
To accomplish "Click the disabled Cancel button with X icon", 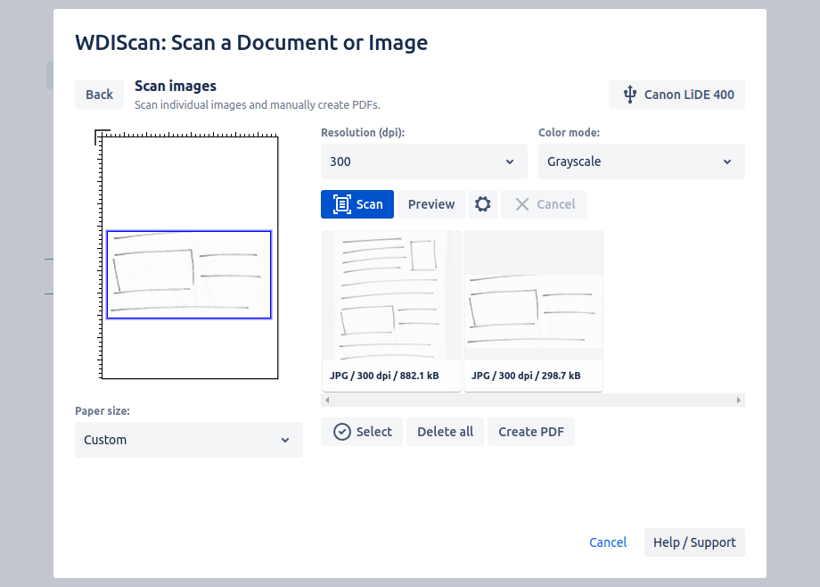I will [x=544, y=204].
